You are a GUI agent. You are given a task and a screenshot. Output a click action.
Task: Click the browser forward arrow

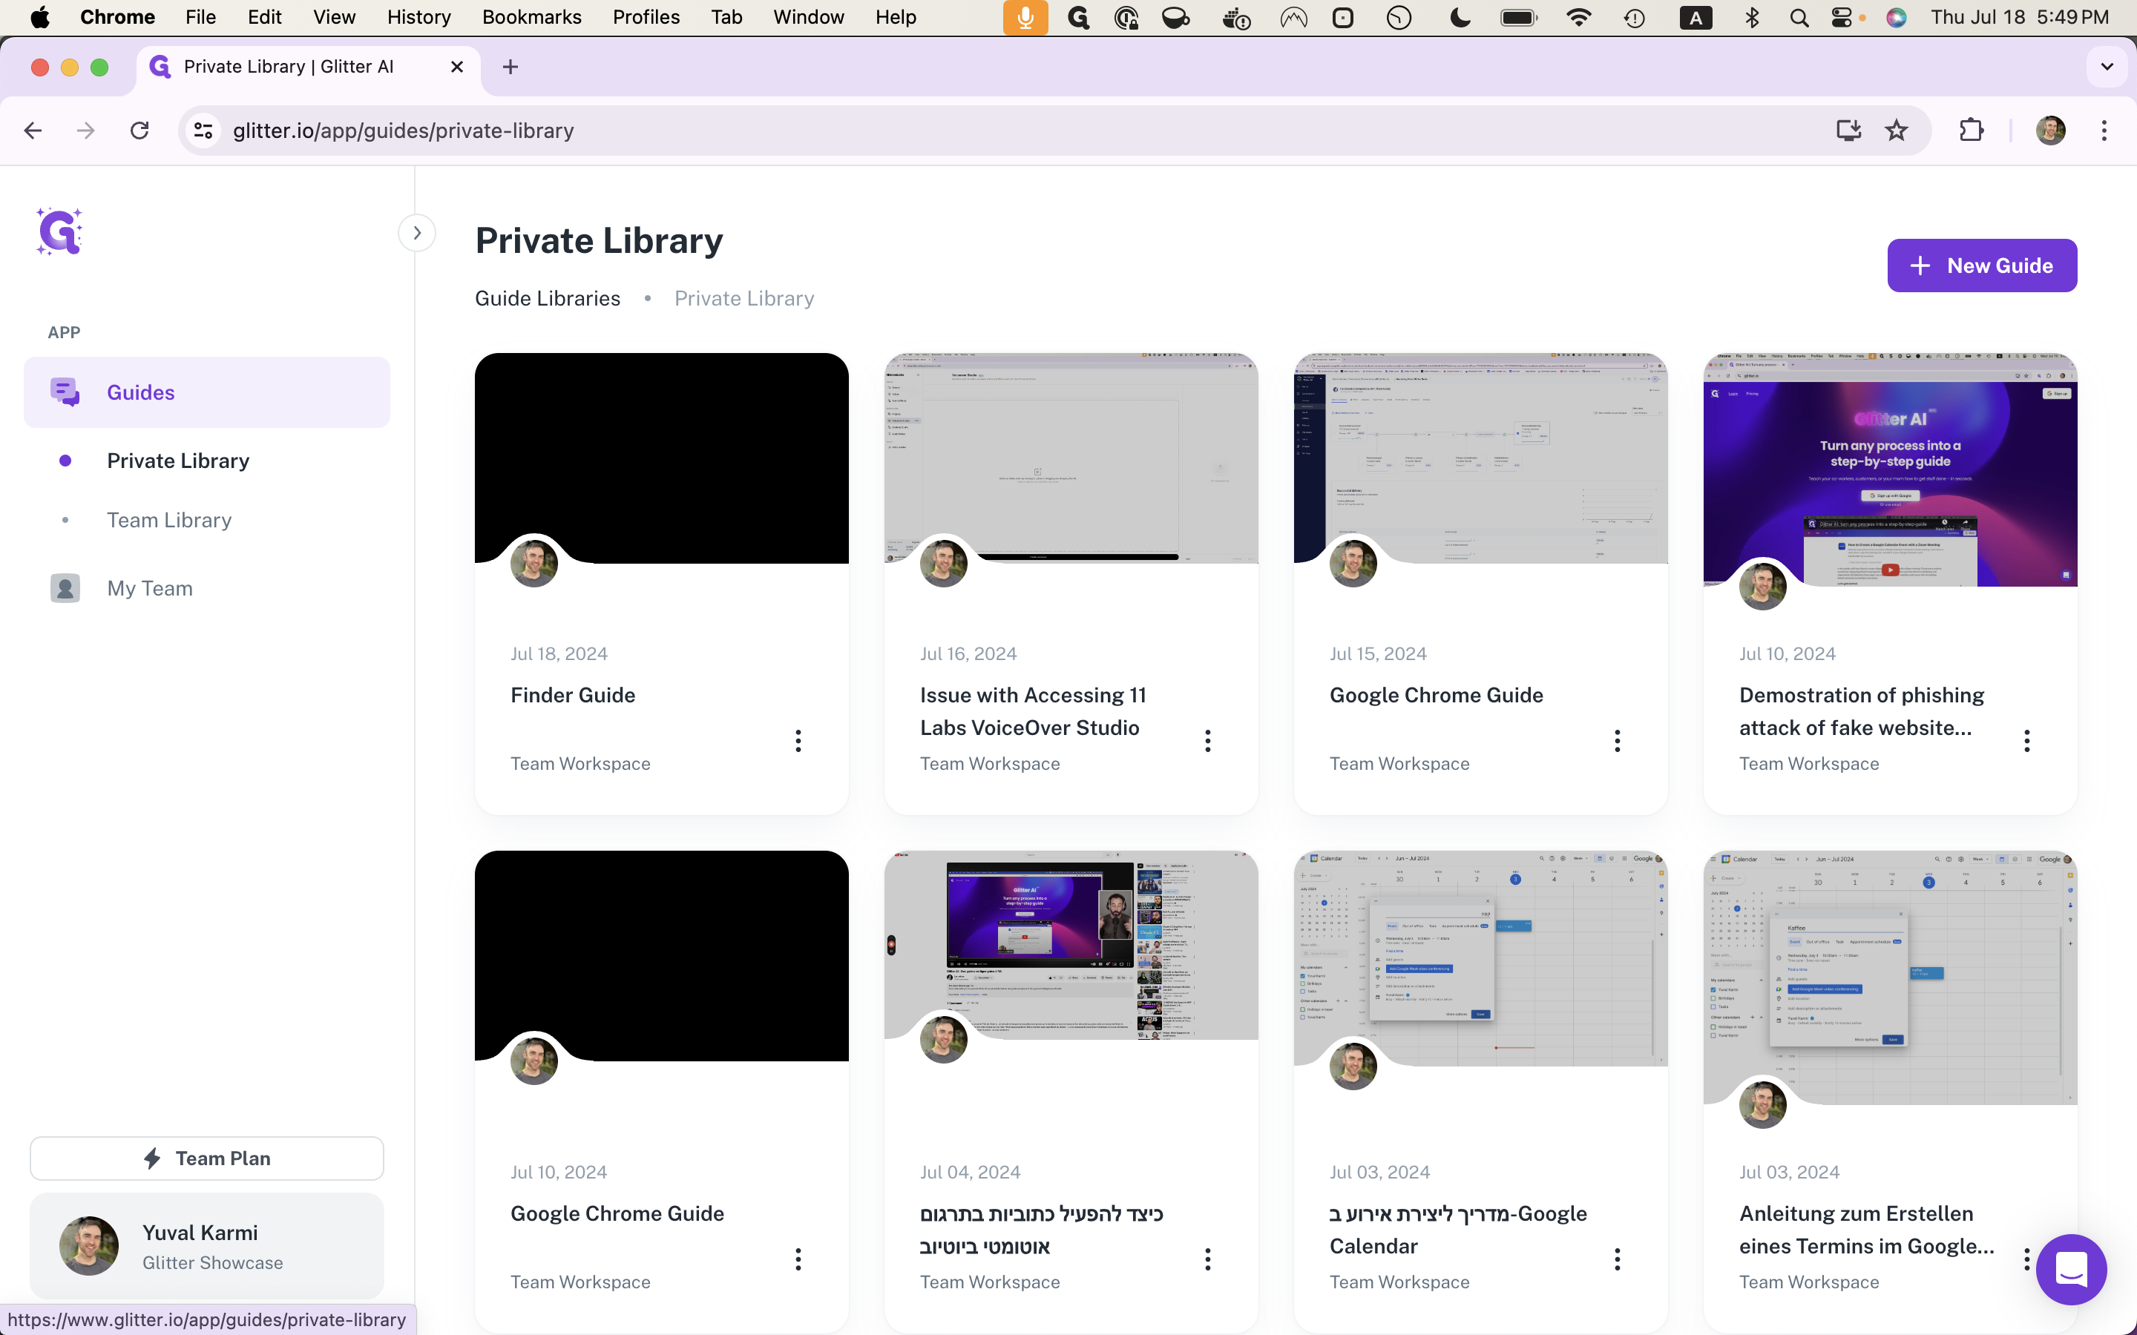point(85,131)
